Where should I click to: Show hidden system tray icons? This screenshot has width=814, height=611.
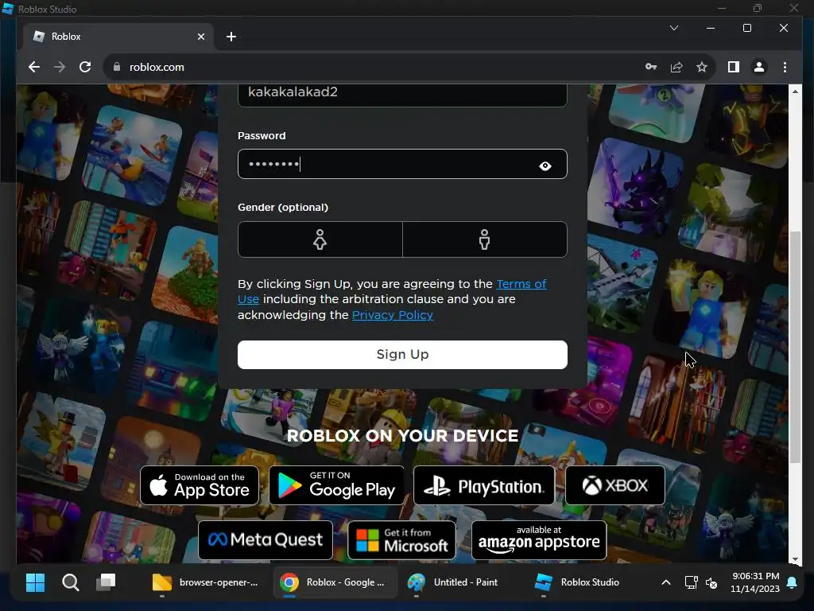coord(666,582)
